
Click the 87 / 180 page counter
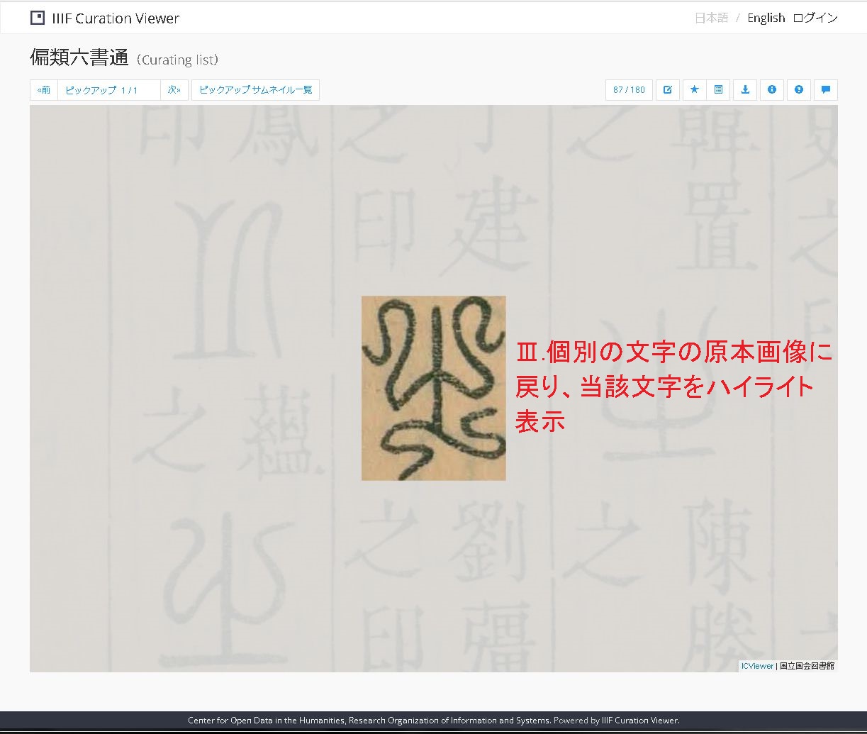coord(630,90)
